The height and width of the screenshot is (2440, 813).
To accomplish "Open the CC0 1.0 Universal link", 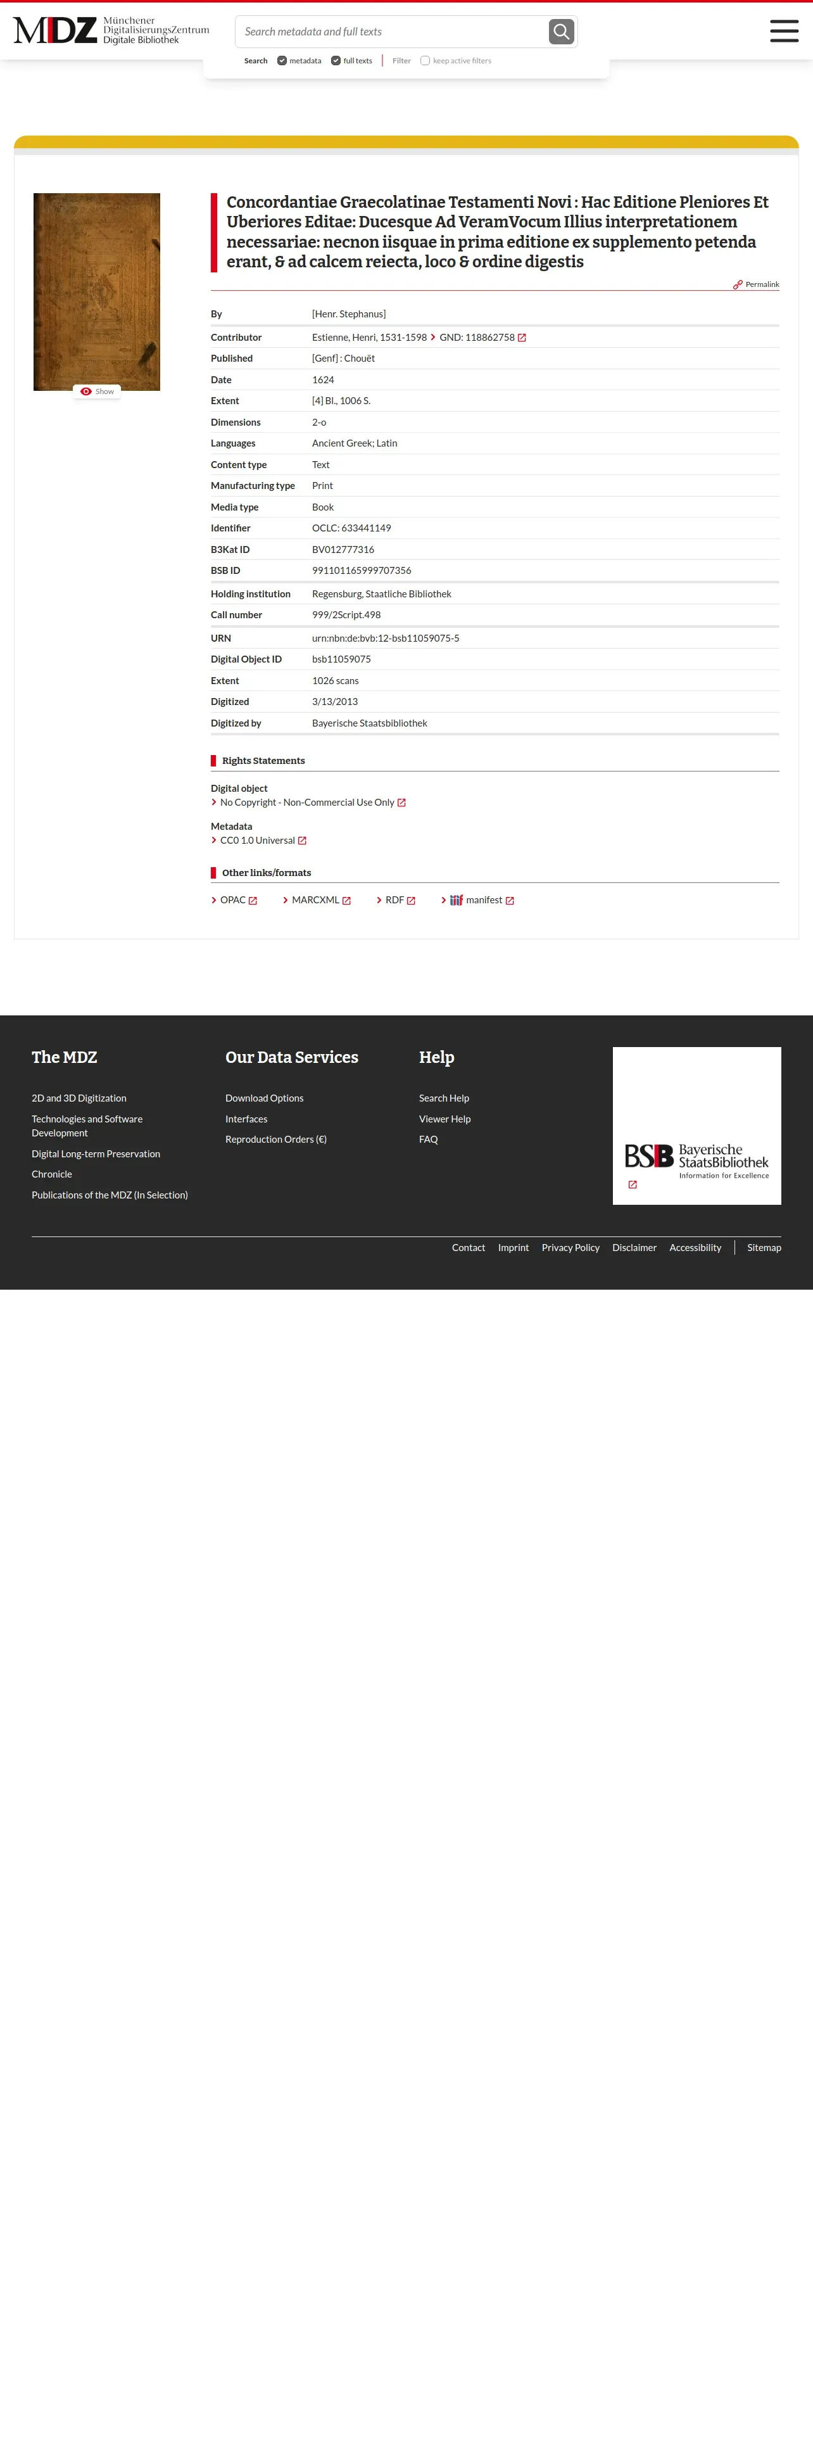I will pyautogui.click(x=258, y=840).
